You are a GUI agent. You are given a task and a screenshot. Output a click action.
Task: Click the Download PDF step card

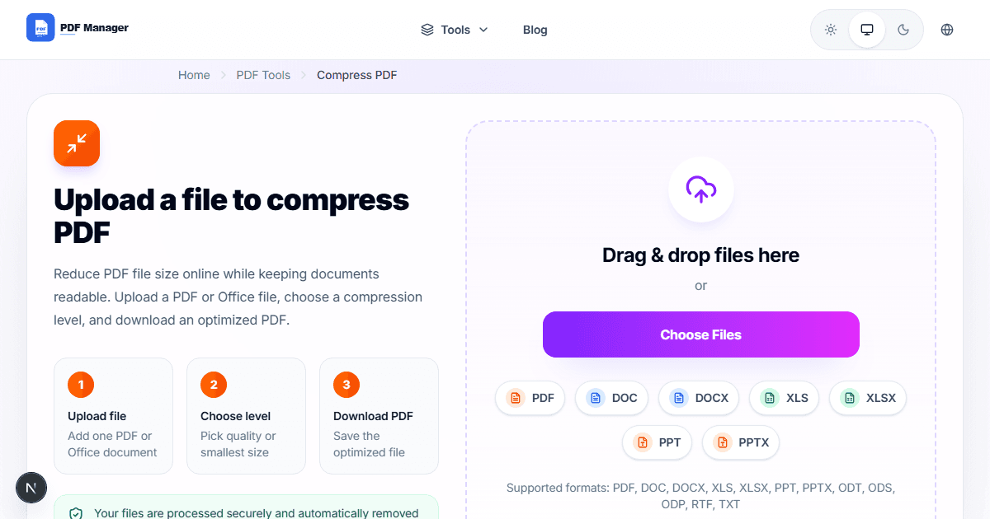tap(379, 416)
